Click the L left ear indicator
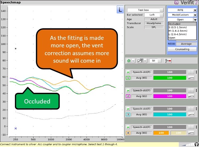The width and height of the screenshot is (199, 147). [x=120, y=9]
